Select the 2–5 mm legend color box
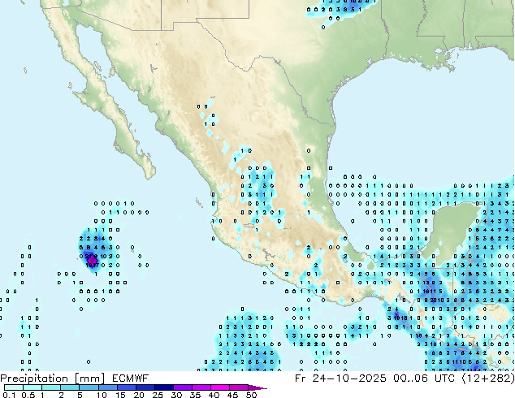This screenshot has width=515, height=398. coord(70,387)
